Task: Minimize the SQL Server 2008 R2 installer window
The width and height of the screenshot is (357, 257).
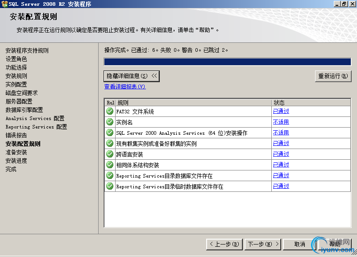Action: click(x=337, y=4)
